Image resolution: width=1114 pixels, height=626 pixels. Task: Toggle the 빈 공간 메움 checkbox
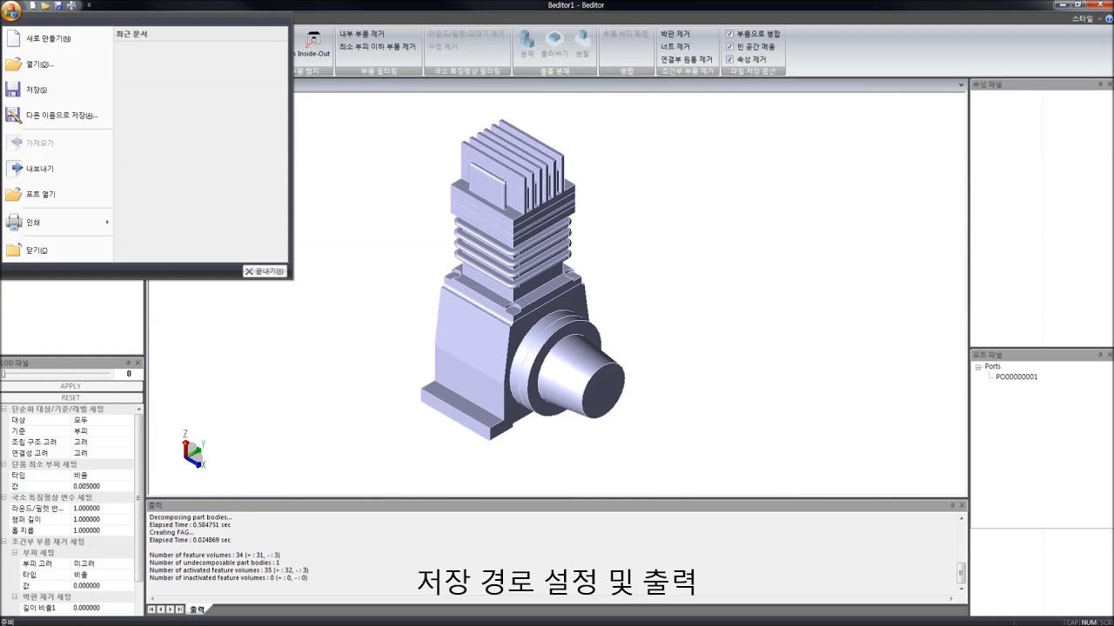(729, 47)
